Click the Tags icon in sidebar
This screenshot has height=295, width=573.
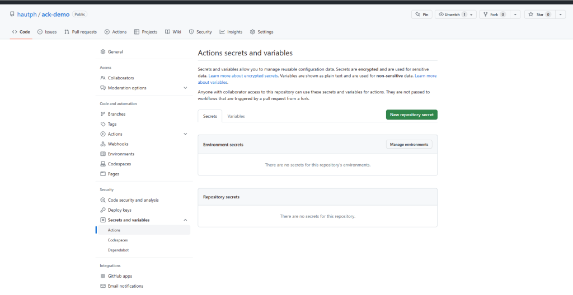(103, 124)
